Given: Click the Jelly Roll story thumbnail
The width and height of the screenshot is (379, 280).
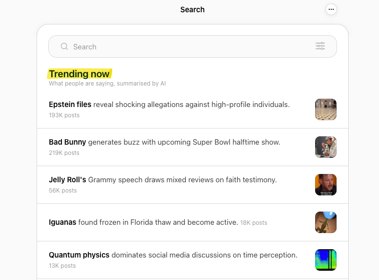Looking at the screenshot, I should click(x=326, y=185).
